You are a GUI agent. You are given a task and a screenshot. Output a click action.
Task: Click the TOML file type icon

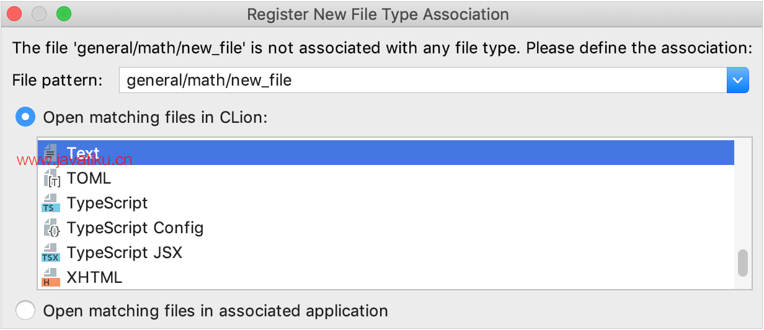click(x=51, y=179)
